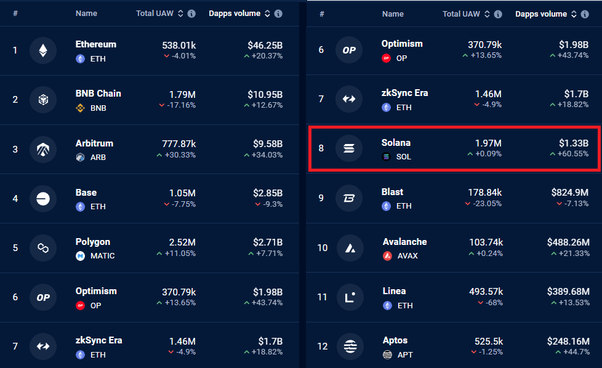Sort right table by Dapps volume arrows
The width and height of the screenshot is (602, 368).
[574, 14]
